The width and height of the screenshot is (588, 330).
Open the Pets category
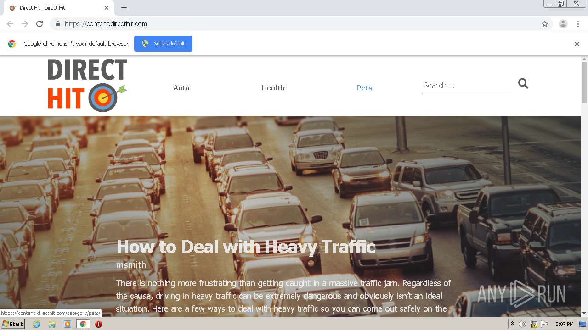point(364,88)
